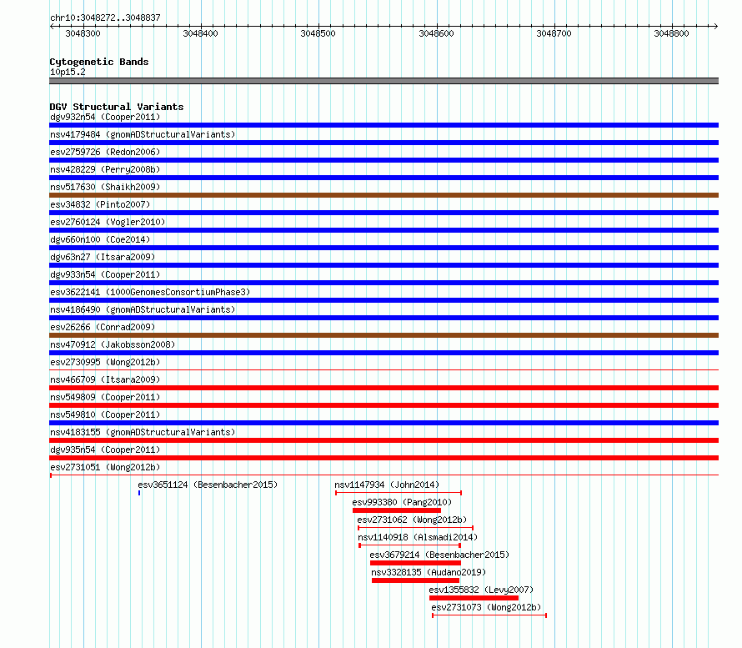Click the brown bar under nsv517630 (Shaikh2009)

(x=384, y=195)
